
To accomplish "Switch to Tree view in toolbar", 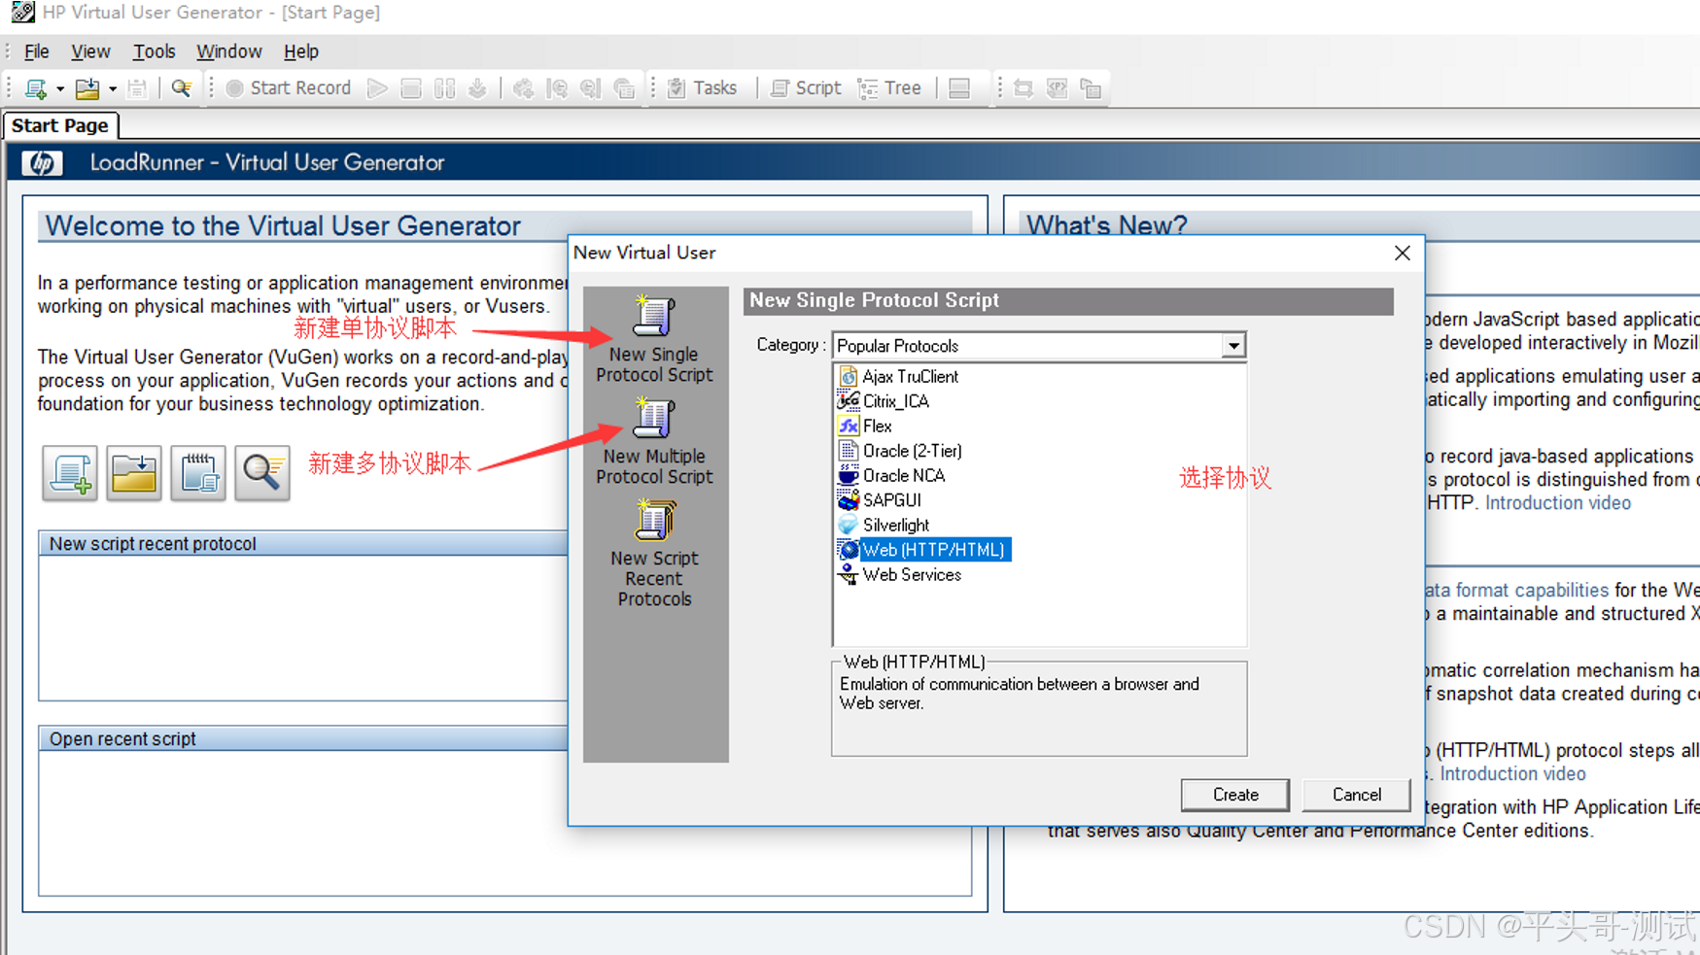I will [890, 88].
